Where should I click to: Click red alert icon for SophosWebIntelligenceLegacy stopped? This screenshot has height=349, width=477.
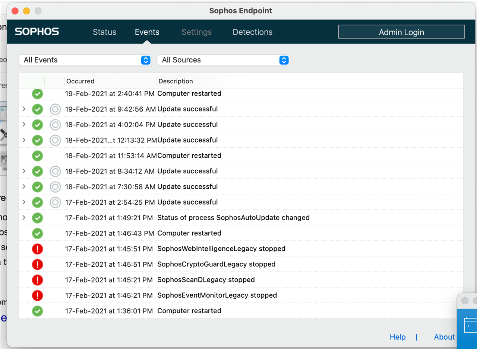(37, 249)
